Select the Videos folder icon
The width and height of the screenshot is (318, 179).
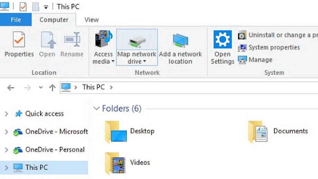pyautogui.click(x=115, y=163)
